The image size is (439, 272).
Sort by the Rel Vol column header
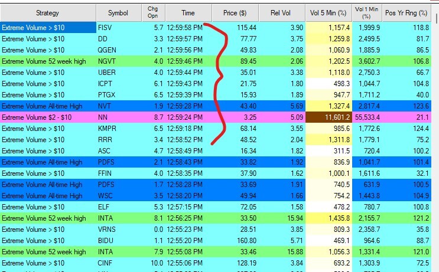pyautogui.click(x=282, y=13)
